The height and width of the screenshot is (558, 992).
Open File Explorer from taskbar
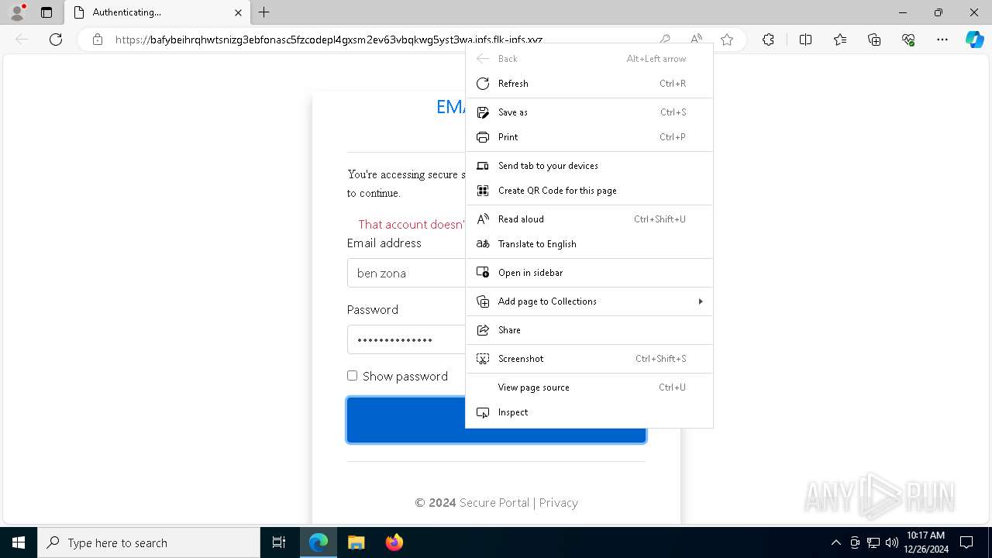(356, 542)
